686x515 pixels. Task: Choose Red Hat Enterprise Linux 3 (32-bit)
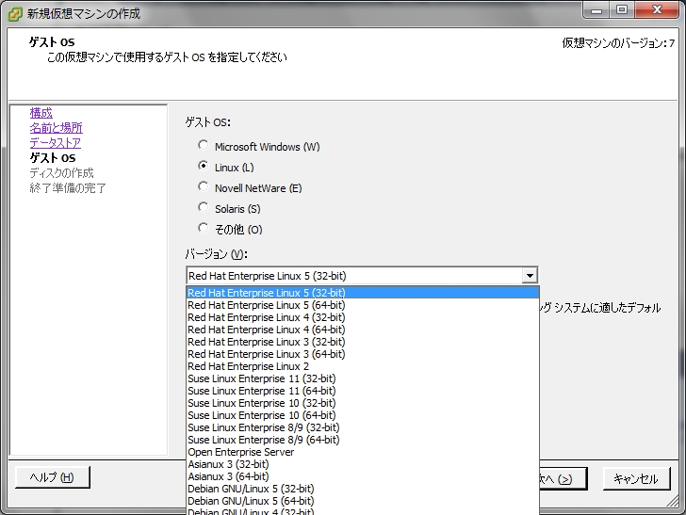(x=363, y=342)
